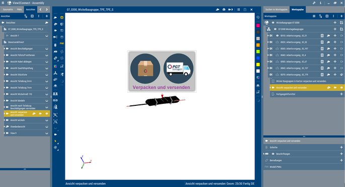Select the ruler measurement tool icon
This screenshot has height=187, width=345.
(55, 58)
